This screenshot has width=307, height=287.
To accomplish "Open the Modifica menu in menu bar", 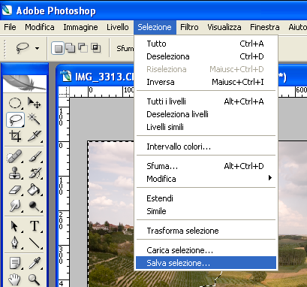I will point(40,27).
